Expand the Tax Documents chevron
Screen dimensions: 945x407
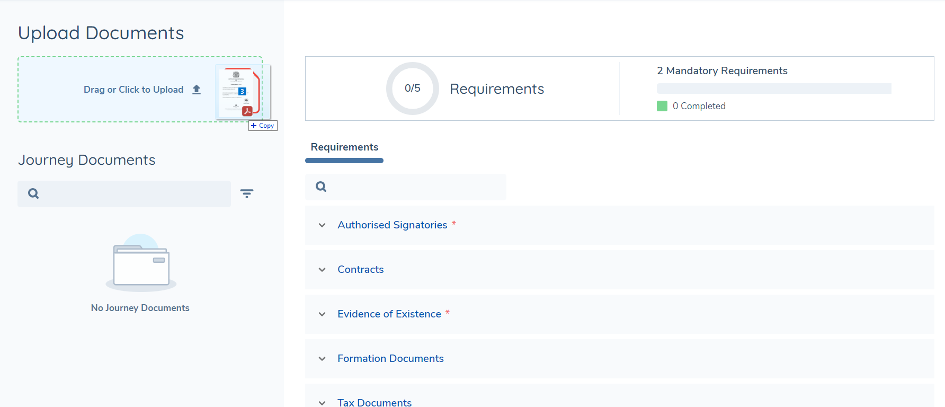click(322, 403)
